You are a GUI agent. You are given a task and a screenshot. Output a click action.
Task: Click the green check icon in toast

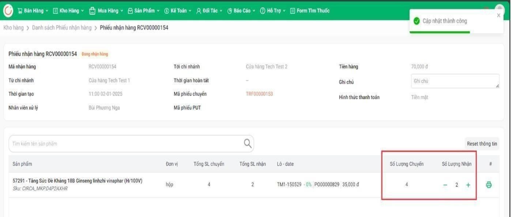(417, 21)
